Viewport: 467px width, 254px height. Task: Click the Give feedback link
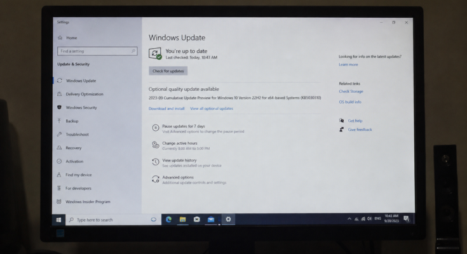coord(360,130)
